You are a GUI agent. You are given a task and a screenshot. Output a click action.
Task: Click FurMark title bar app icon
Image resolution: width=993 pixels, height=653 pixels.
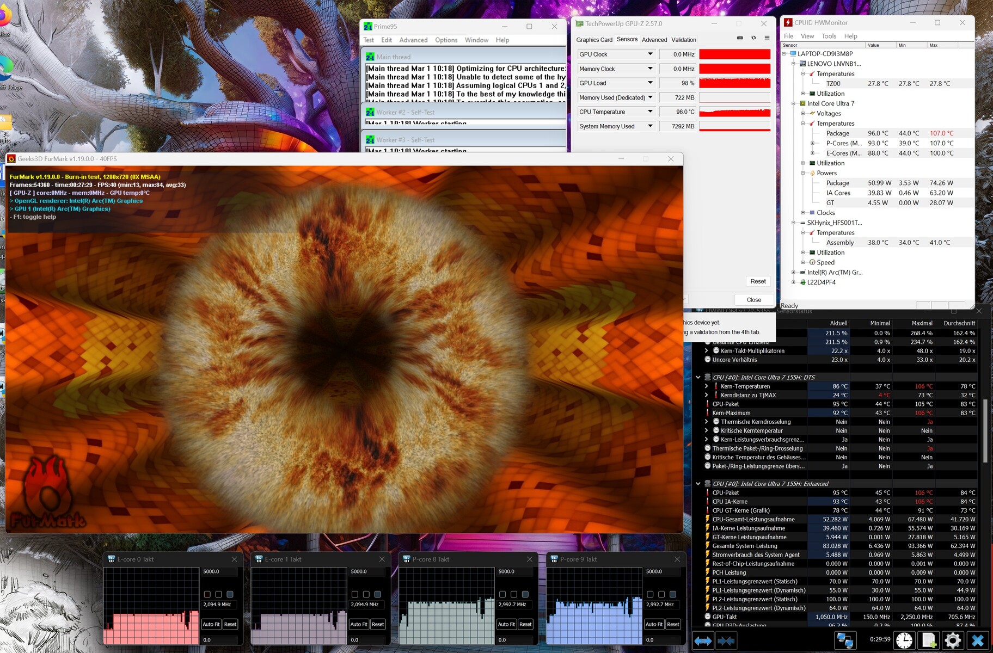coord(11,159)
